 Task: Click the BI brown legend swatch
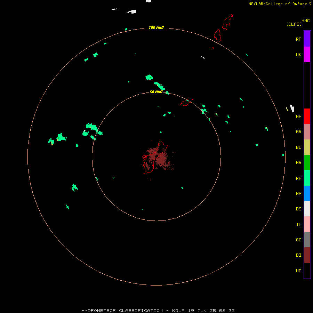click(307, 255)
